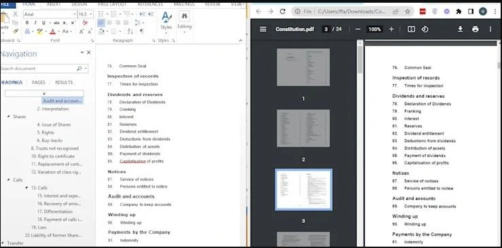Switch to the PAGE LAYOUT tab
502x248 pixels.
tap(112, 4)
